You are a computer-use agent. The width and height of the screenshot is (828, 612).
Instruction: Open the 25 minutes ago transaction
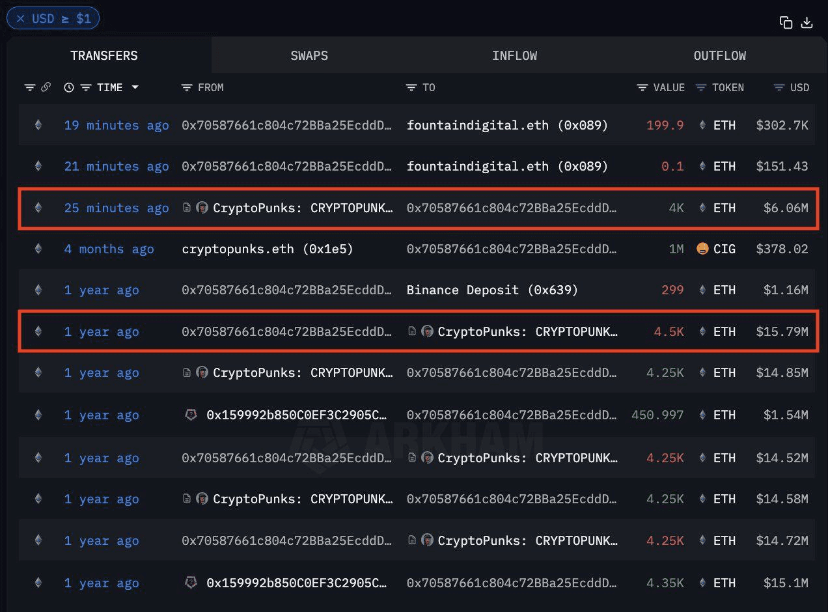pos(116,208)
